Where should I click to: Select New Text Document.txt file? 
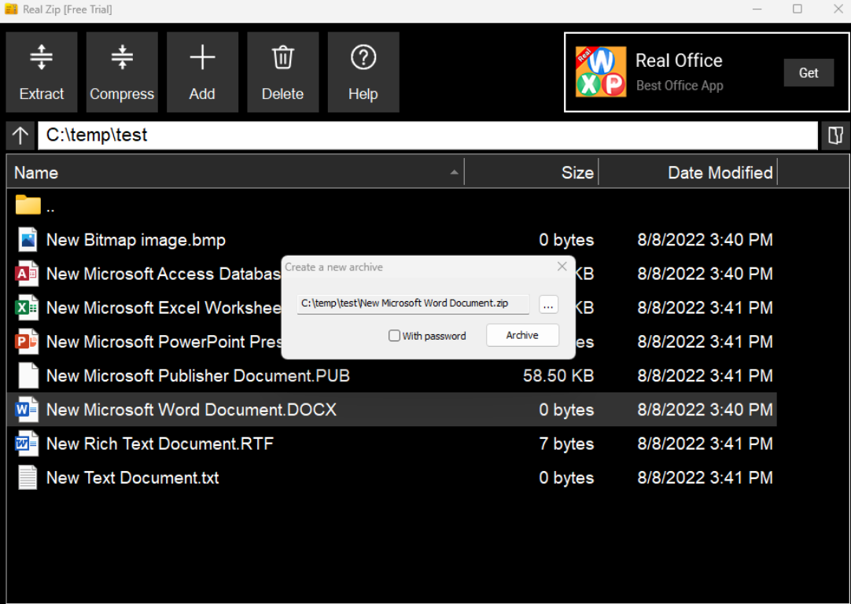(132, 477)
